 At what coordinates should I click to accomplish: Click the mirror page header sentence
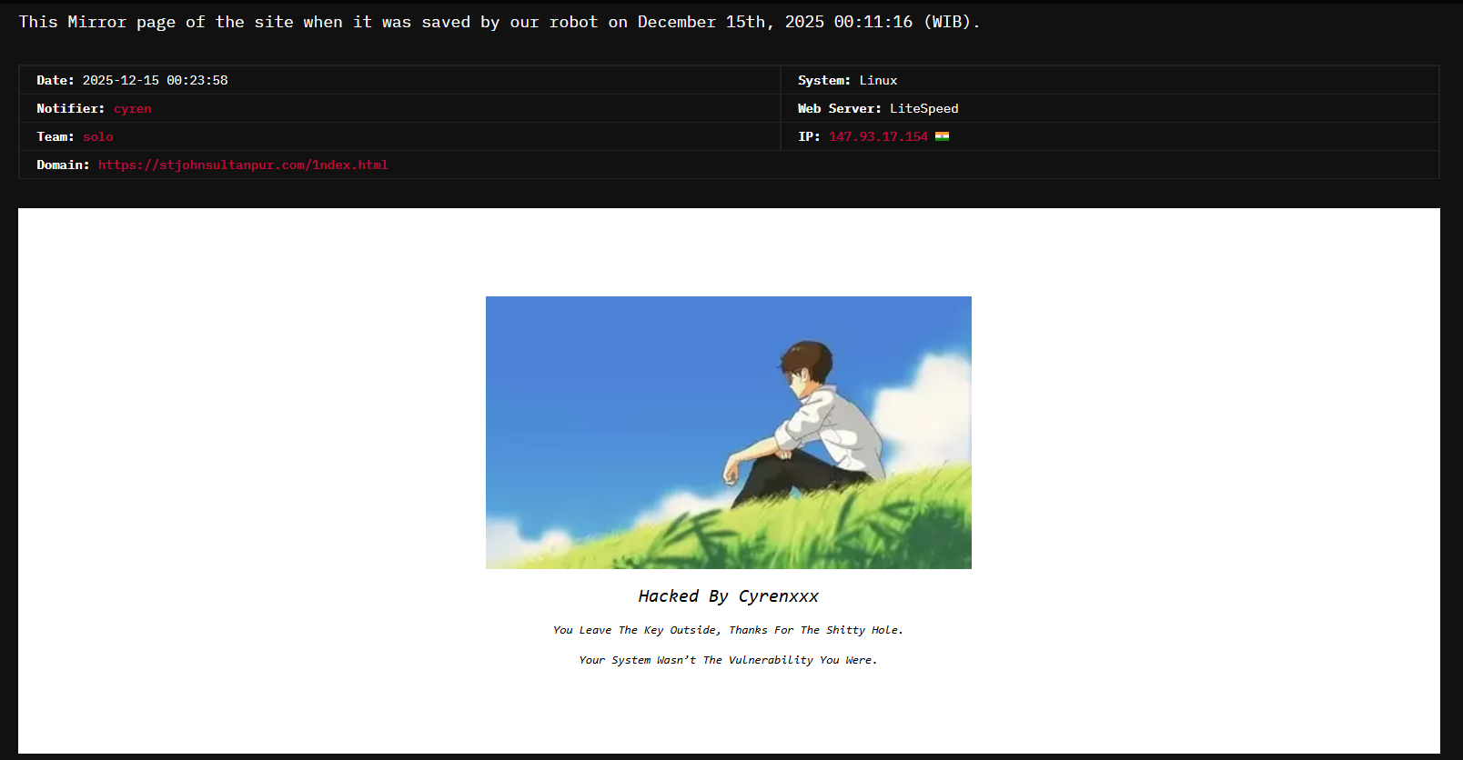coord(499,22)
